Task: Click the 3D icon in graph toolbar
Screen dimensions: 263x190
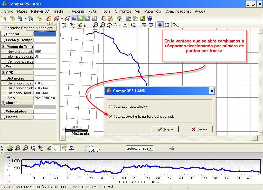Action: (x=10, y=148)
